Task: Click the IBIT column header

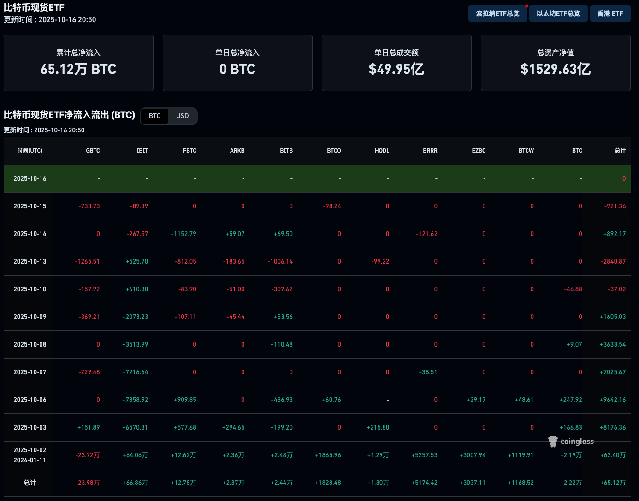Action: [x=142, y=151]
